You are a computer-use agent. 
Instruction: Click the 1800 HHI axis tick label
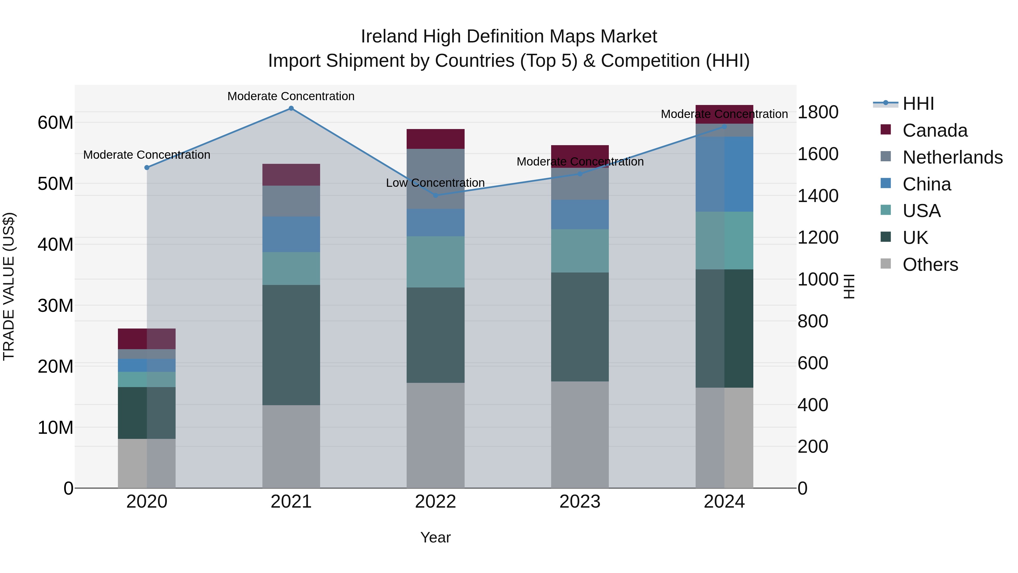point(818,112)
